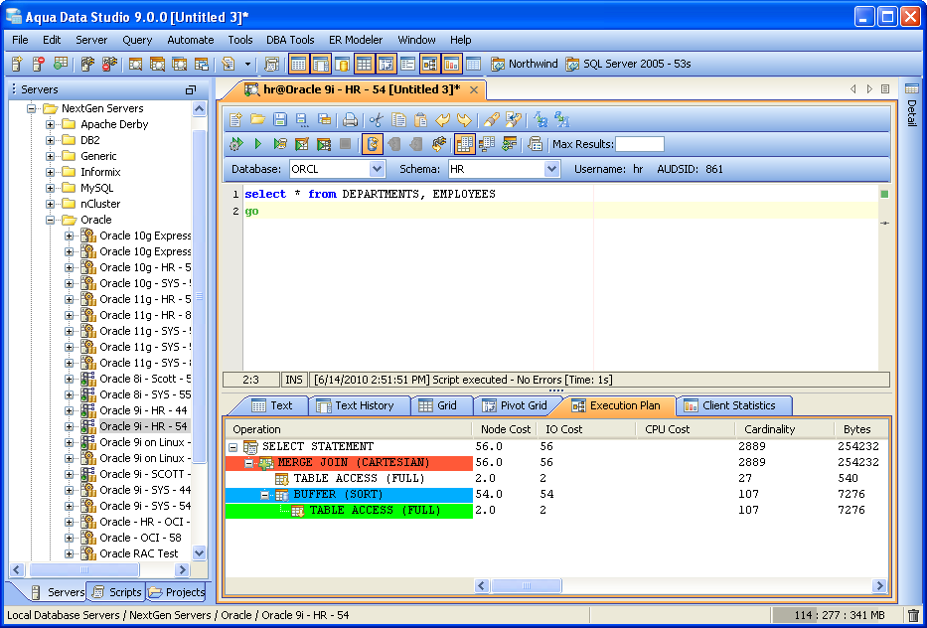The width and height of the screenshot is (927, 628).
Task: Redo with the yellow right arrow
Action: click(465, 120)
